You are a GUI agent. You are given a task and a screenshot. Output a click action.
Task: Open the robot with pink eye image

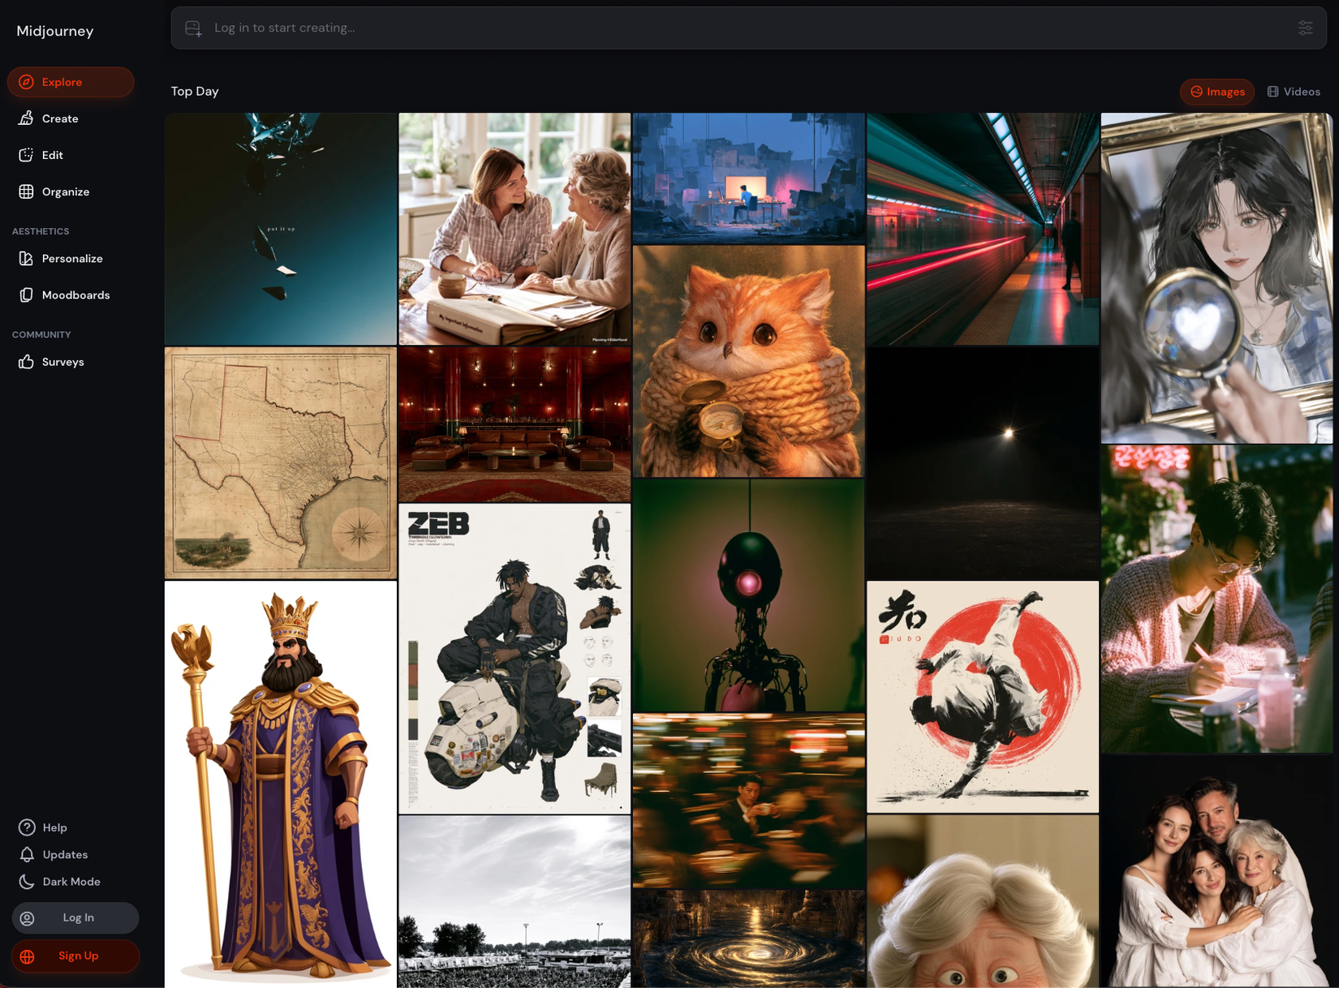(748, 595)
